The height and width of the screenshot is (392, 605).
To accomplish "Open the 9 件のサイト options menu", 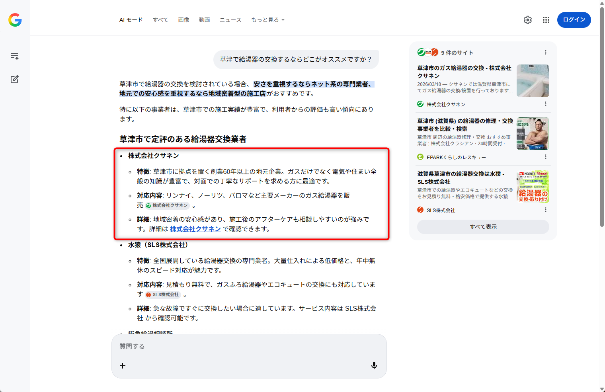I will [546, 52].
